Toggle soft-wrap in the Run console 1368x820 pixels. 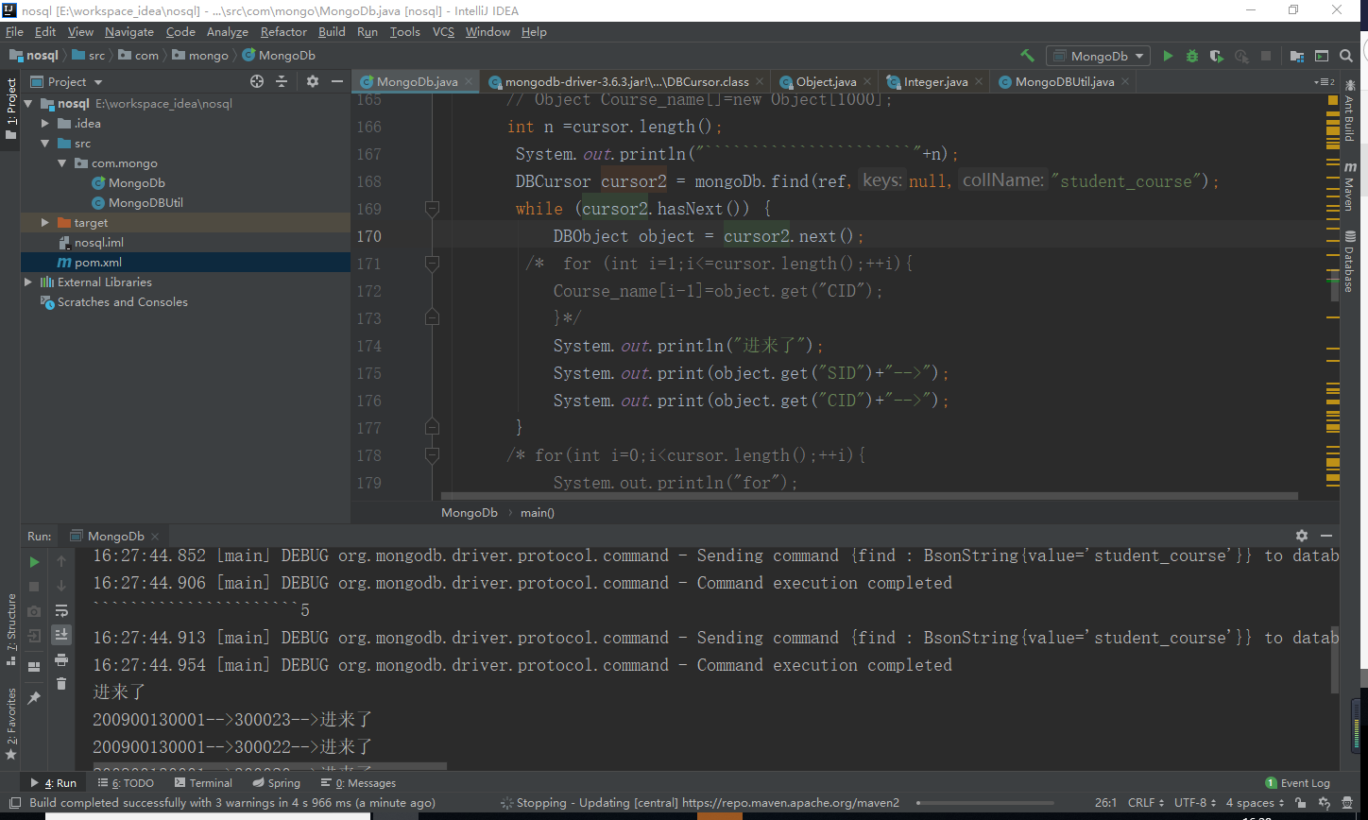tap(61, 610)
